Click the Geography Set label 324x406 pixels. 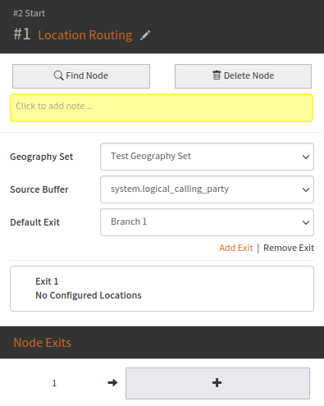[x=42, y=157]
